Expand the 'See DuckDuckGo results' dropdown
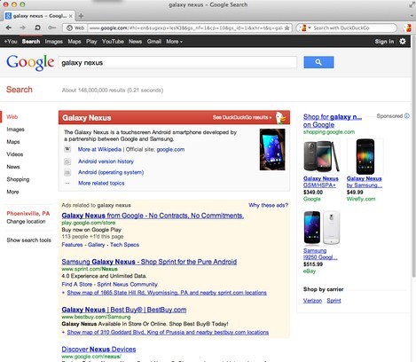416x362 pixels. click(242, 117)
